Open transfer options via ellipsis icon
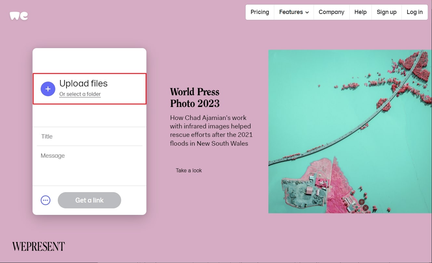 click(x=46, y=200)
